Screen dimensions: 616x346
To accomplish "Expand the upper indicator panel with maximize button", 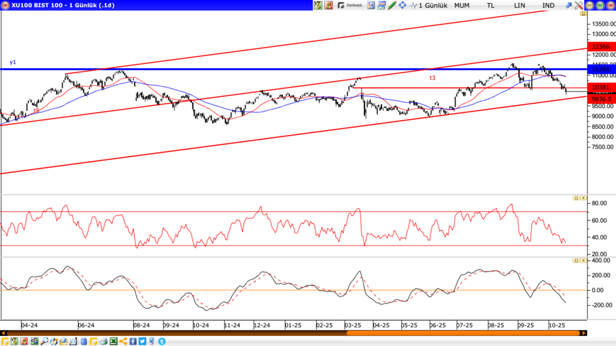I will (576, 198).
